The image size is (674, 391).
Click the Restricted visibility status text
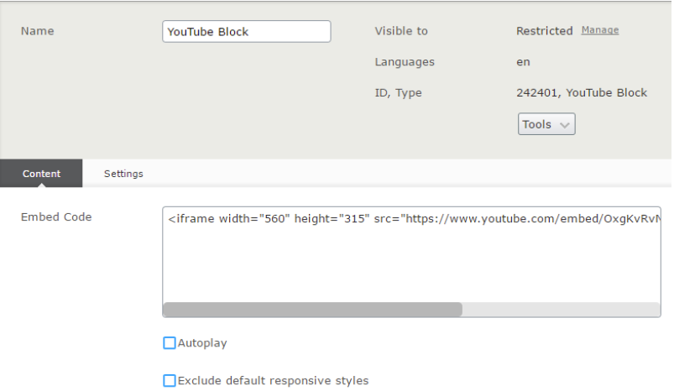[x=544, y=31]
